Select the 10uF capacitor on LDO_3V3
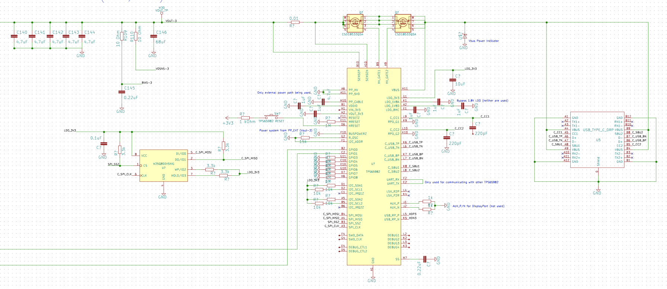Screen dimensions: 667x289 coord(453,80)
